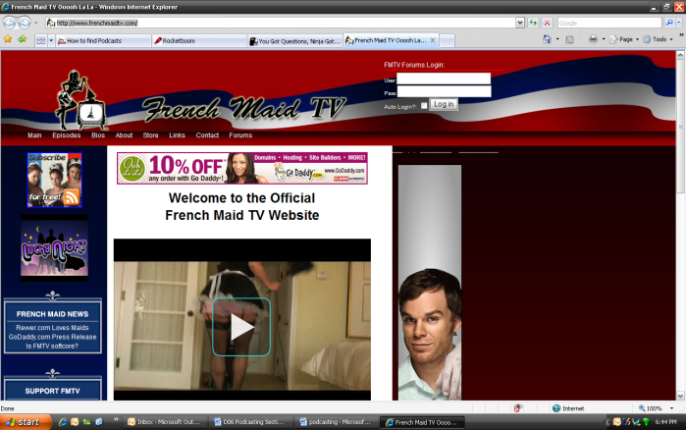The height and width of the screenshot is (430, 686).
Task: Click the Home toolbar icon
Action: [547, 39]
